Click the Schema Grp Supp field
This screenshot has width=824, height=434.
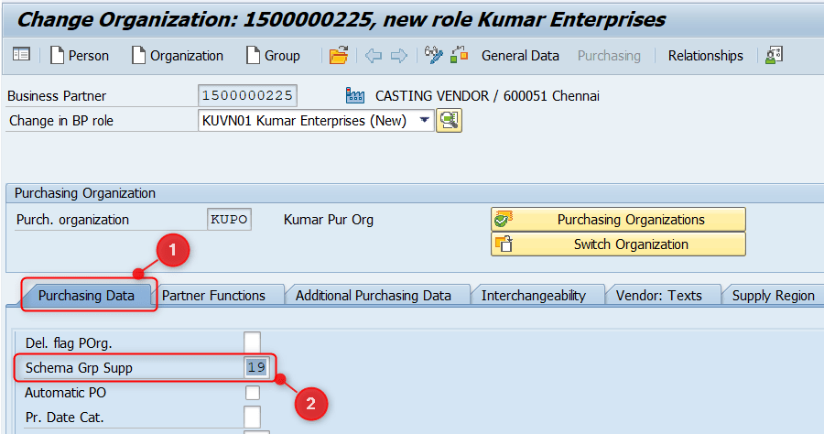pyautogui.click(x=256, y=367)
